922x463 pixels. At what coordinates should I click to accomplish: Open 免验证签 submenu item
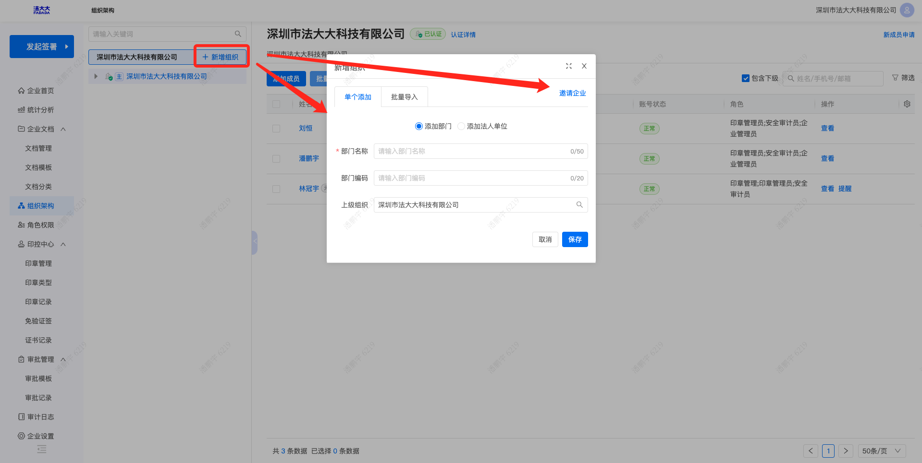tap(38, 321)
